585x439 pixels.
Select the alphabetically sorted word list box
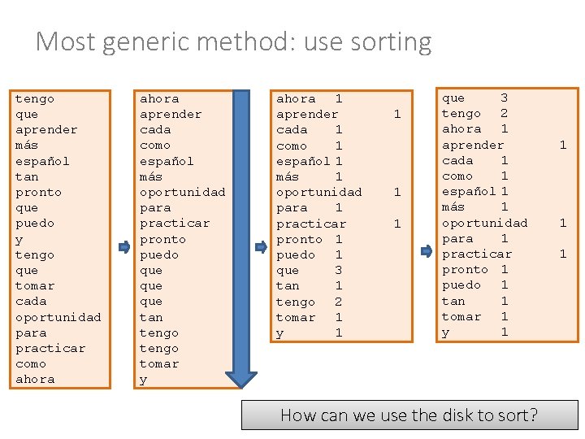(183, 238)
